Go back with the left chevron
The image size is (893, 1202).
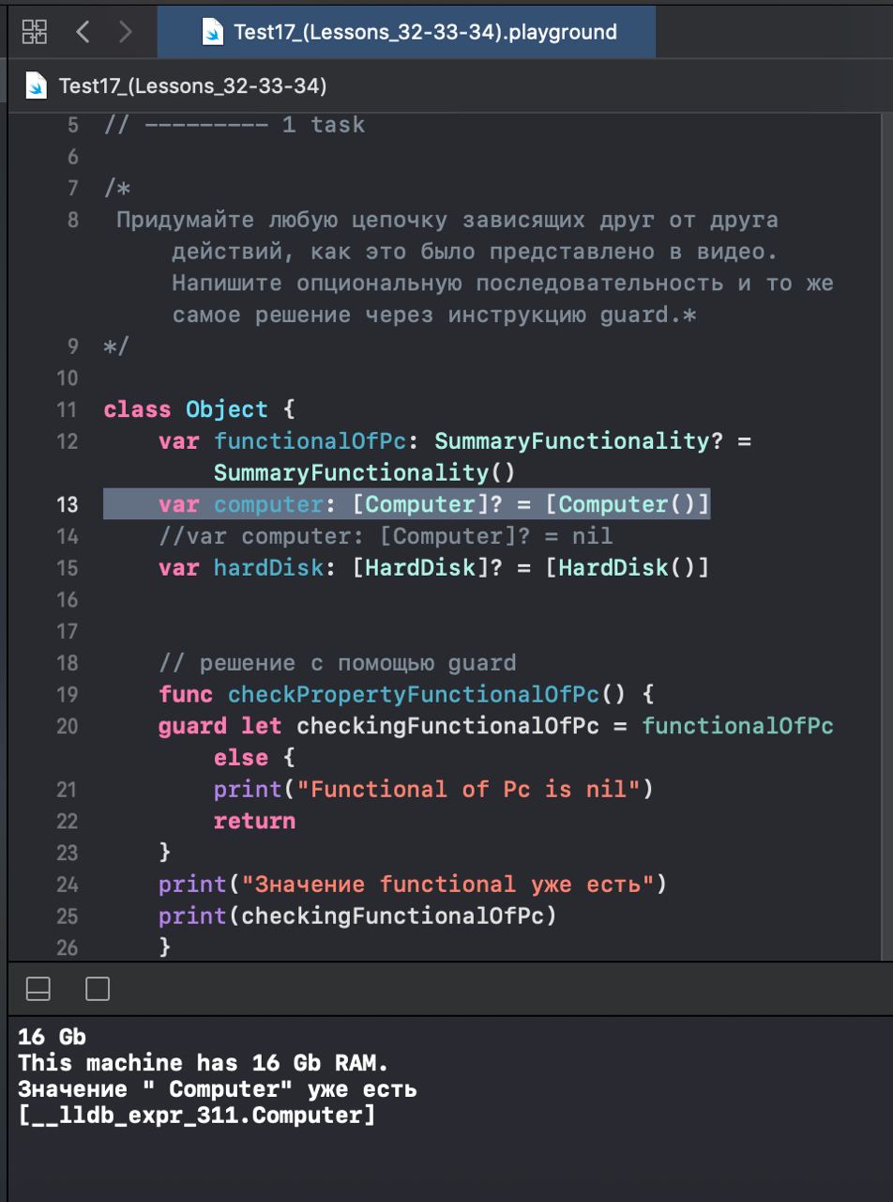(x=83, y=32)
